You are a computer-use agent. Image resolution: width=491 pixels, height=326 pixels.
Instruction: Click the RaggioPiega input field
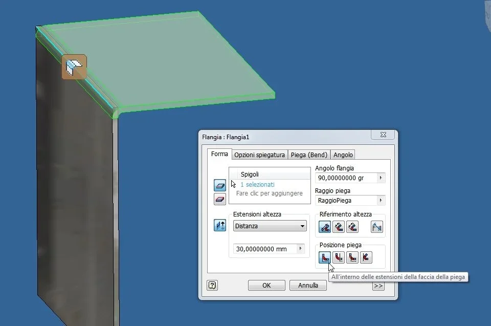click(346, 201)
